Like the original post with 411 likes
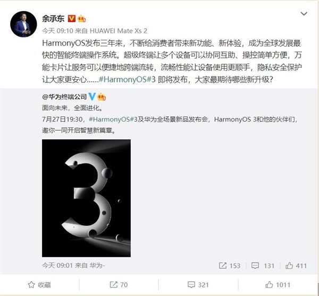 296,266
